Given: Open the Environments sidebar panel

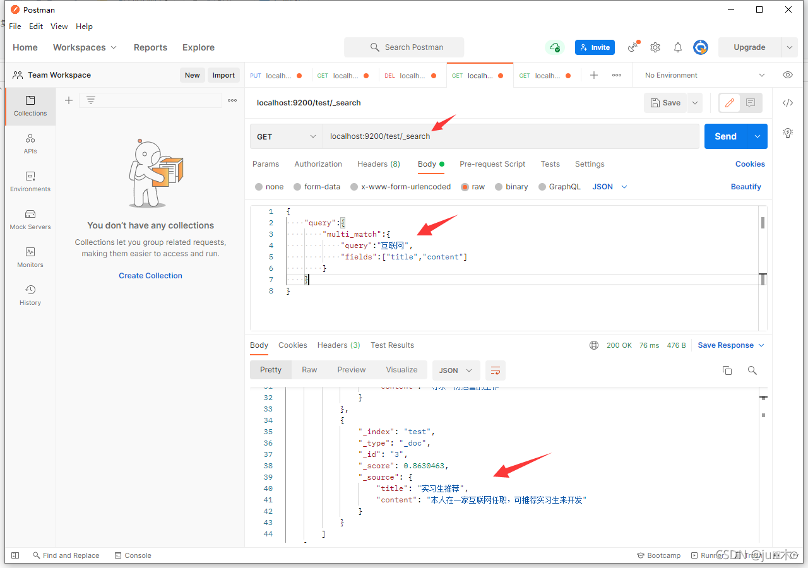Looking at the screenshot, I should pyautogui.click(x=30, y=182).
